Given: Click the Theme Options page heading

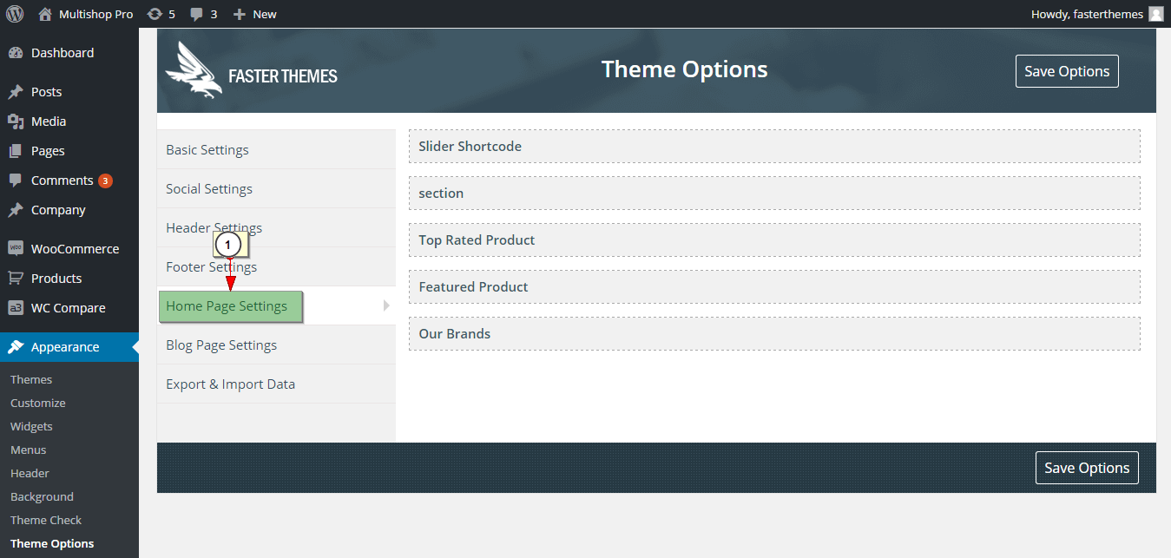Looking at the screenshot, I should [685, 69].
